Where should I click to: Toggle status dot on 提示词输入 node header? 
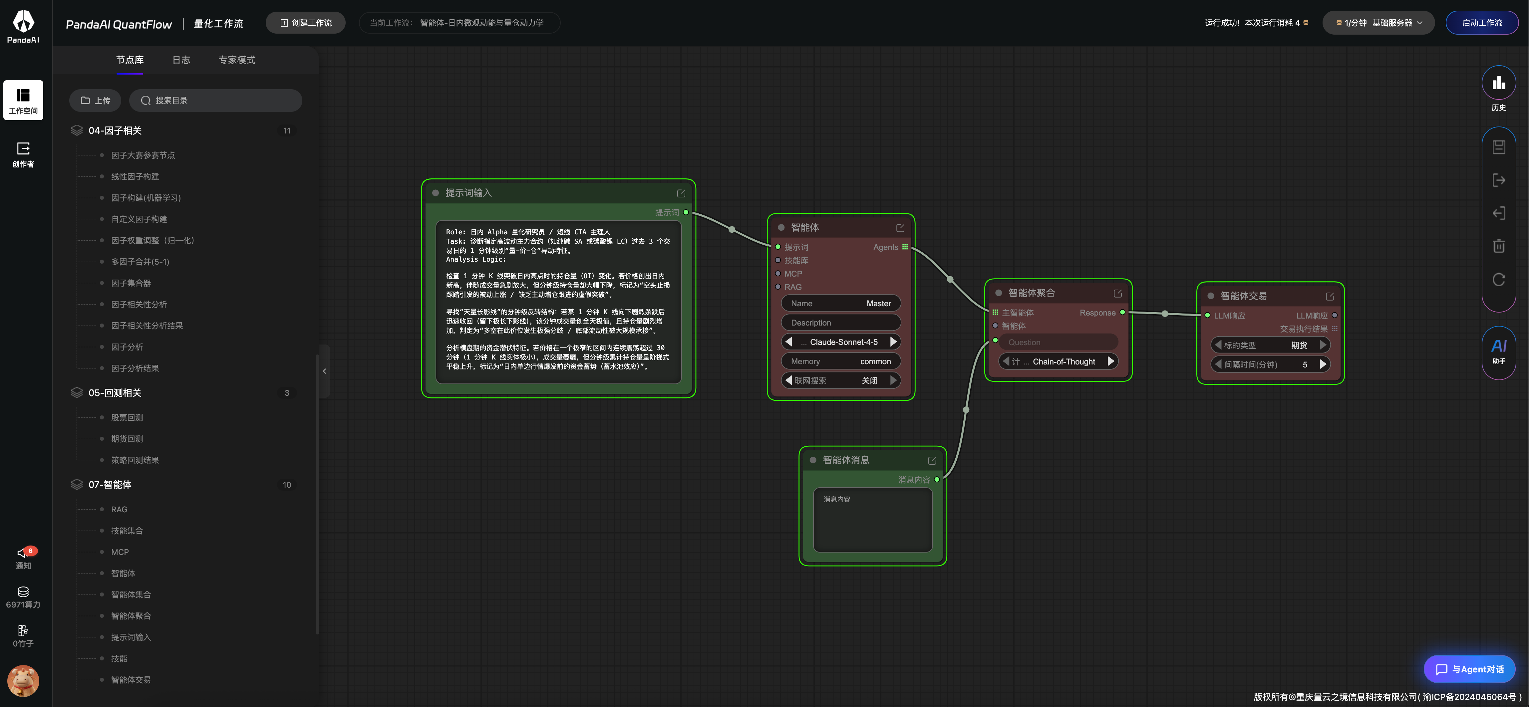(436, 193)
